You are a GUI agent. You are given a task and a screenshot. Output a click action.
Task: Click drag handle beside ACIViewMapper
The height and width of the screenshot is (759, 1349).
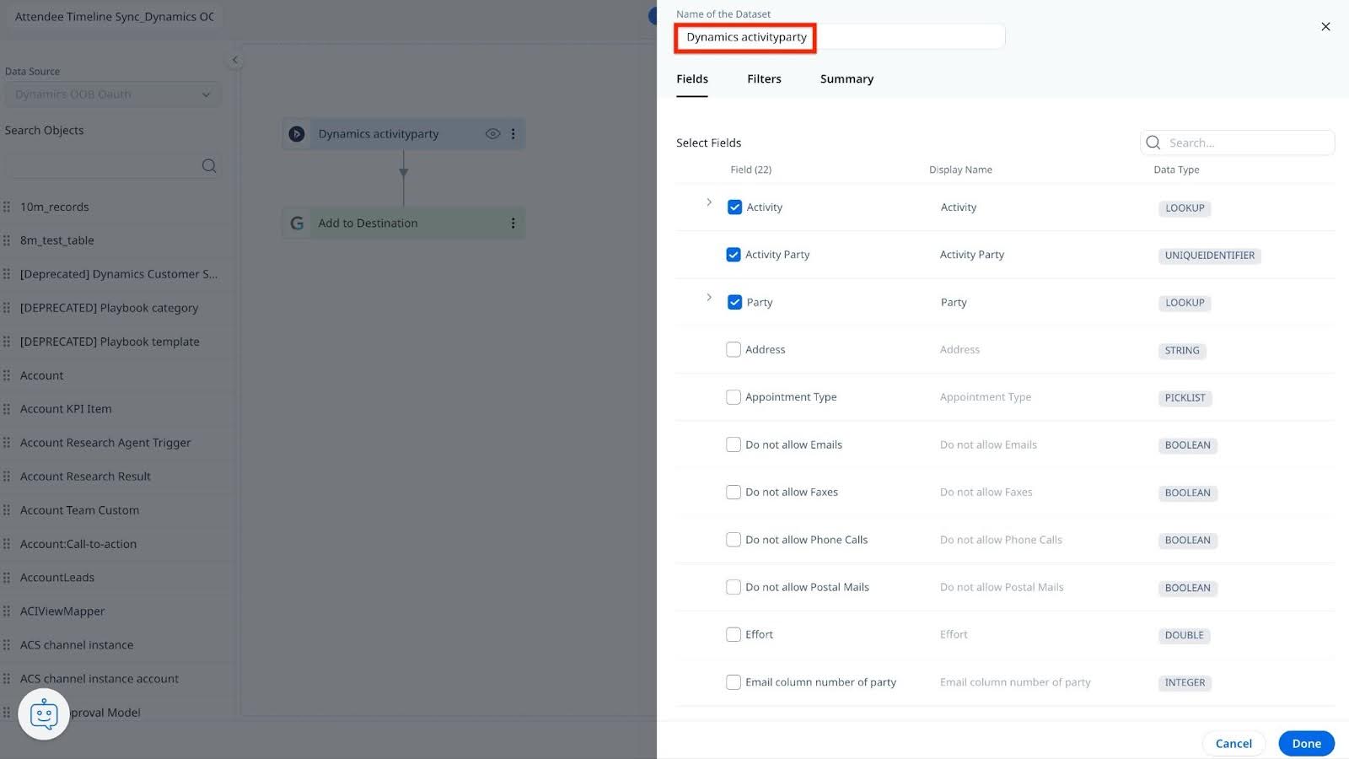7,611
